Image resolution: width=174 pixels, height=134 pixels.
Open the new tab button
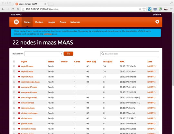click(x=51, y=4)
